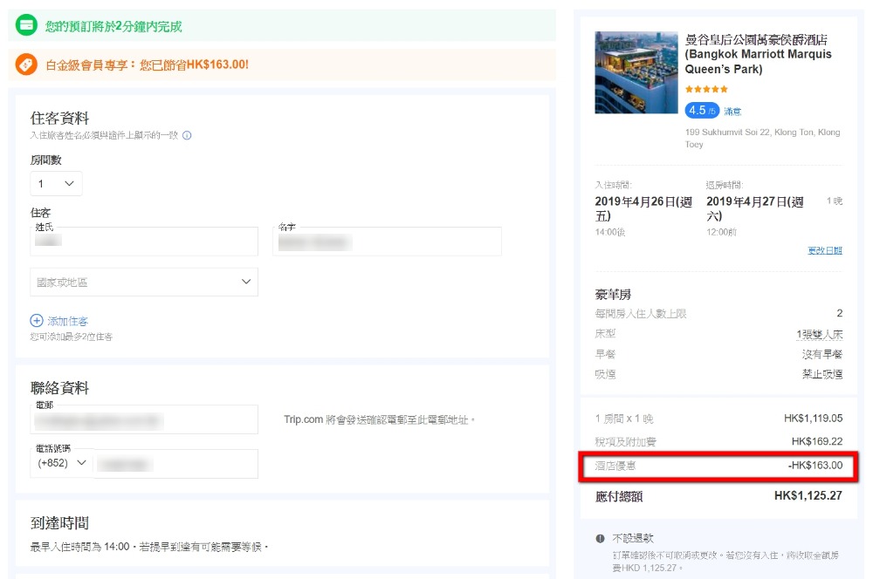Image resolution: width=873 pixels, height=579 pixels.
Task: Focus the 名字 given name field
Action: (388, 242)
